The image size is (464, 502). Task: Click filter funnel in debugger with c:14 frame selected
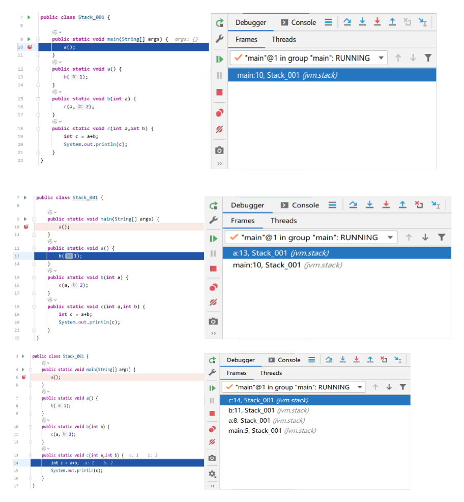point(403,387)
